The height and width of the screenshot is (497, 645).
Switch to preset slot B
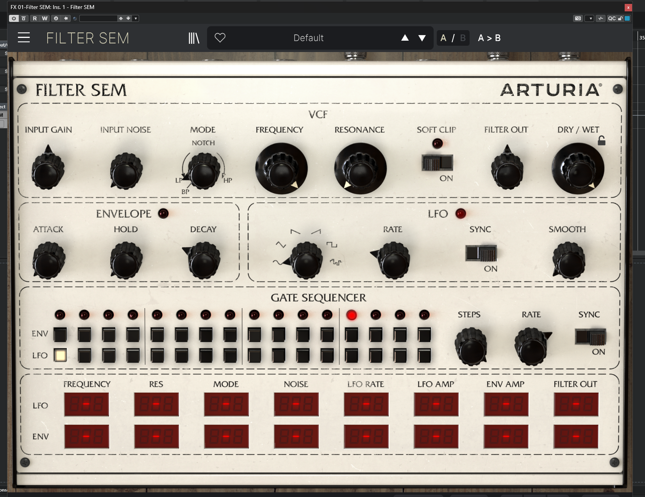[463, 38]
